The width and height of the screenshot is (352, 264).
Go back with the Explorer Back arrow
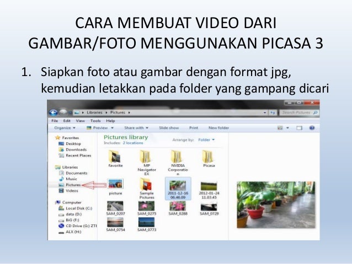54,112
